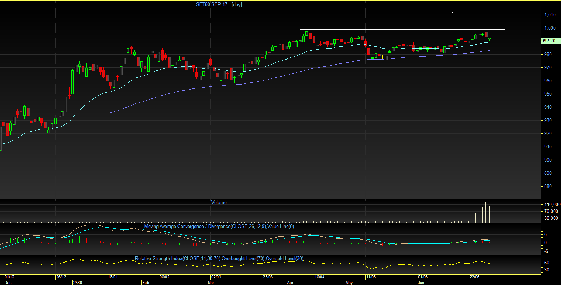Select the Mar month label

(x=211, y=283)
